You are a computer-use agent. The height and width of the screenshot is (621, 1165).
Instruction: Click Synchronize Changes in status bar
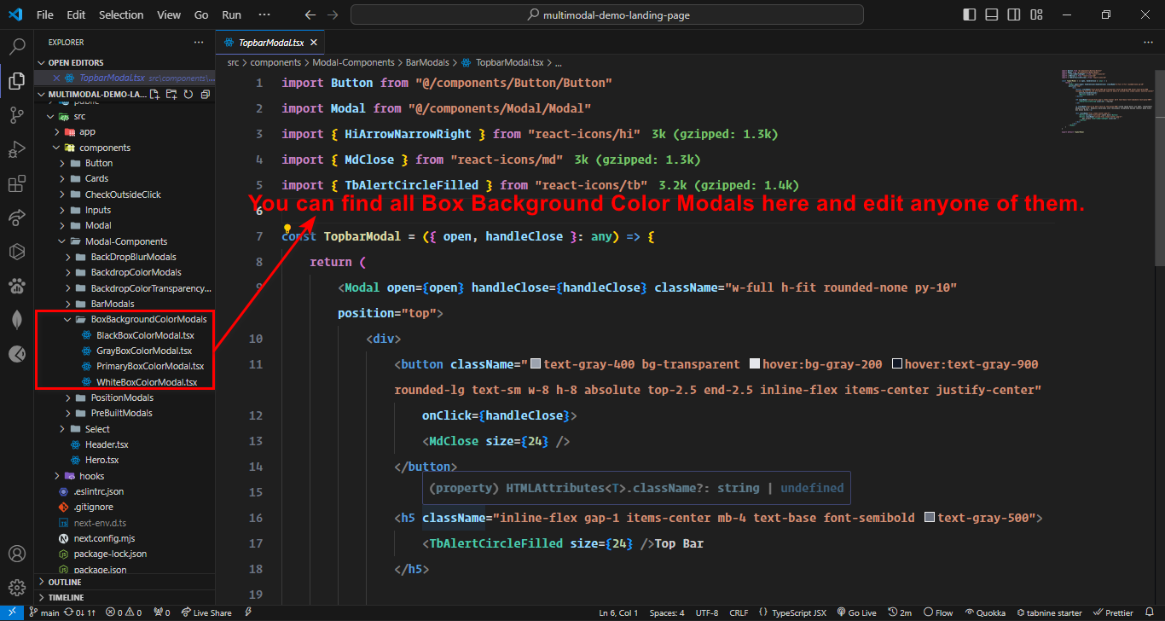click(x=79, y=612)
